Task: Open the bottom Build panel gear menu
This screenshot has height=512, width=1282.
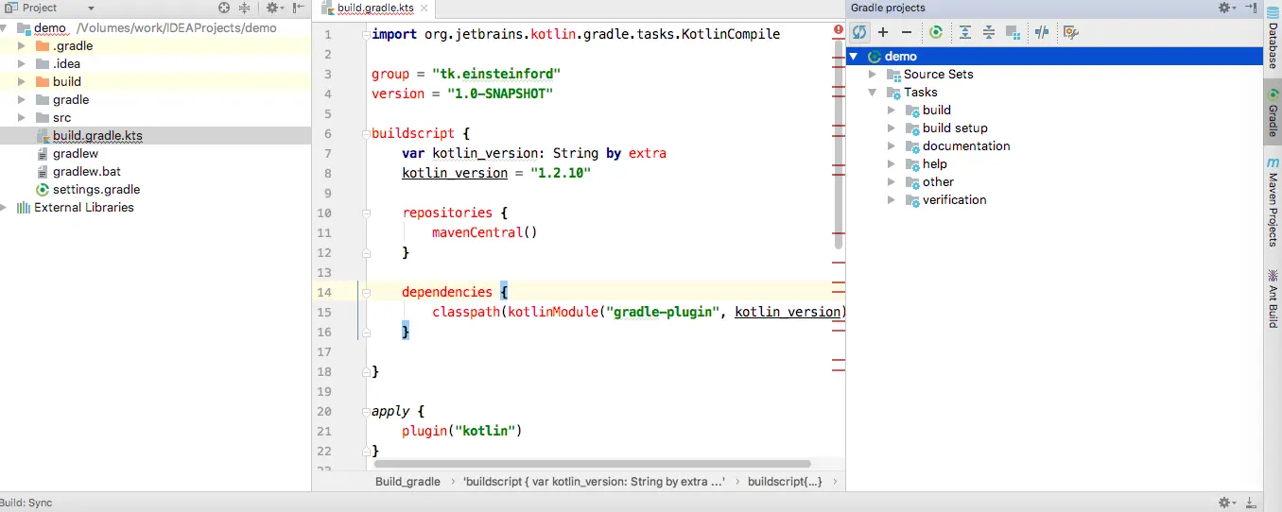Action: pos(1227,503)
